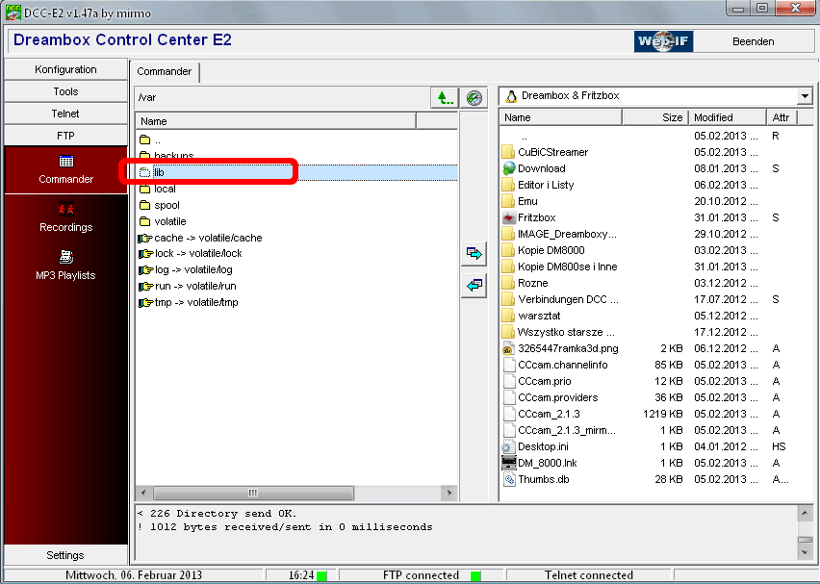820x584 pixels.
Task: Expand the Konfiguration section
Action: coord(65,69)
